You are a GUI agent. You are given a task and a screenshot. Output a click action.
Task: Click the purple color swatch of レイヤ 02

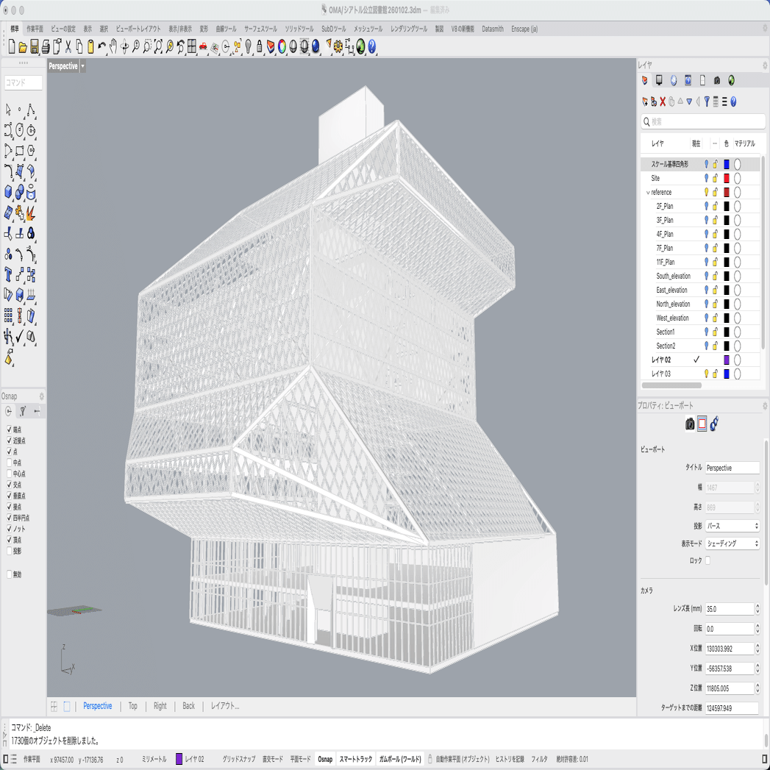(x=727, y=360)
